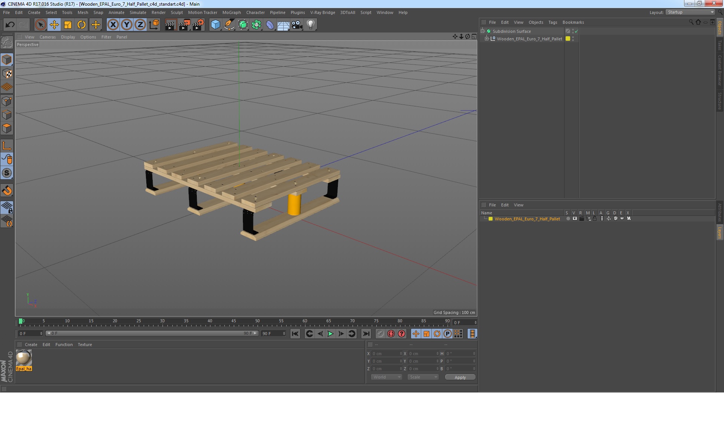The width and height of the screenshot is (724, 437).
Task: Open material manager Texture menu
Action: 85,345
